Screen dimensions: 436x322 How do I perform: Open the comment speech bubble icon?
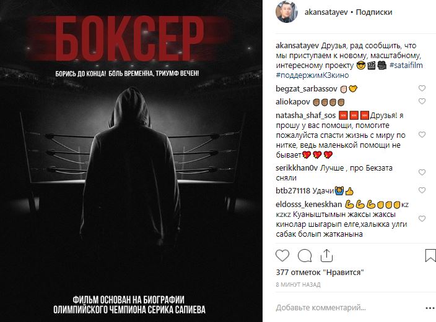[305, 255]
